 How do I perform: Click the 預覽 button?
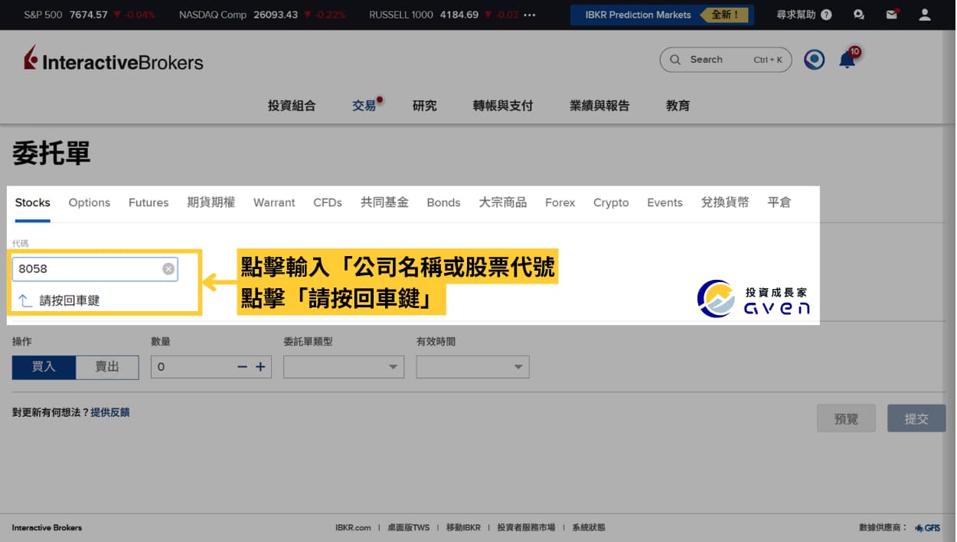846,419
